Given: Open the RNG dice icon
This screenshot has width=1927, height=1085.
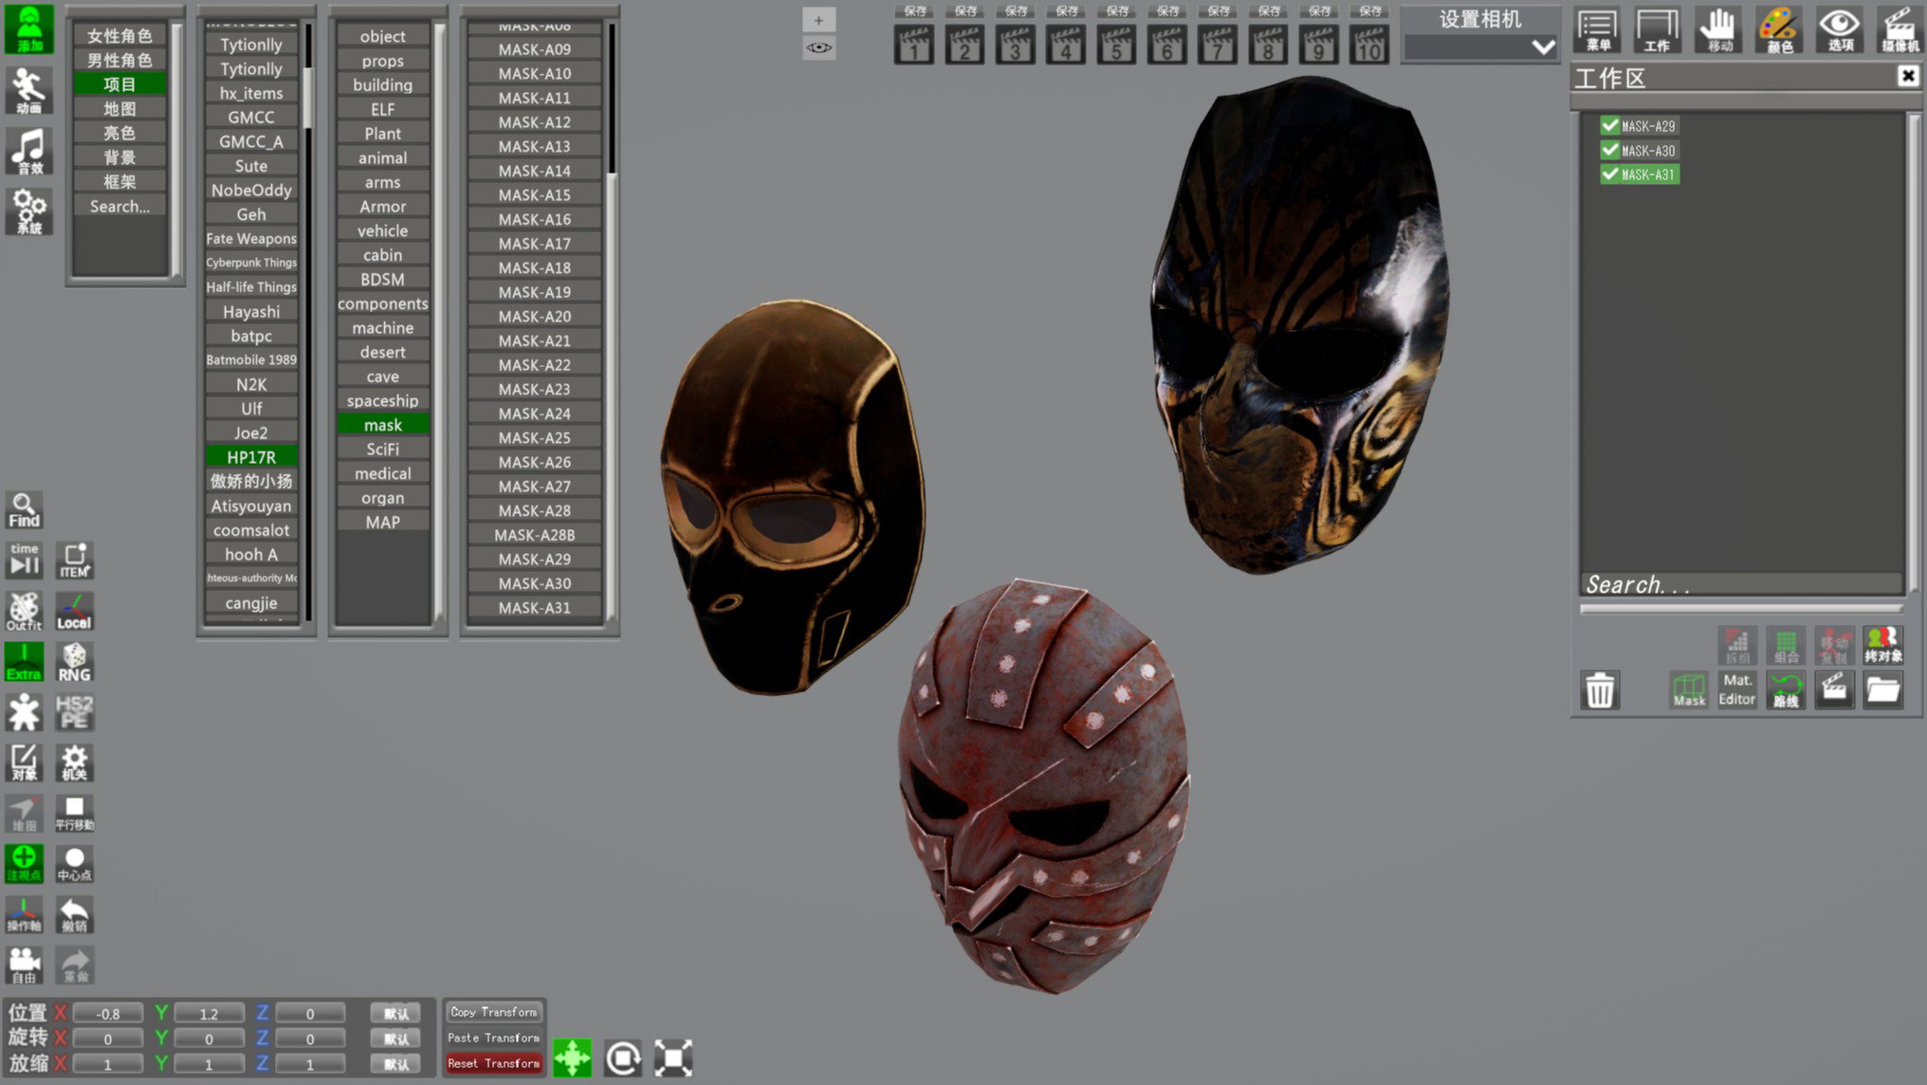Looking at the screenshot, I should pyautogui.click(x=74, y=662).
